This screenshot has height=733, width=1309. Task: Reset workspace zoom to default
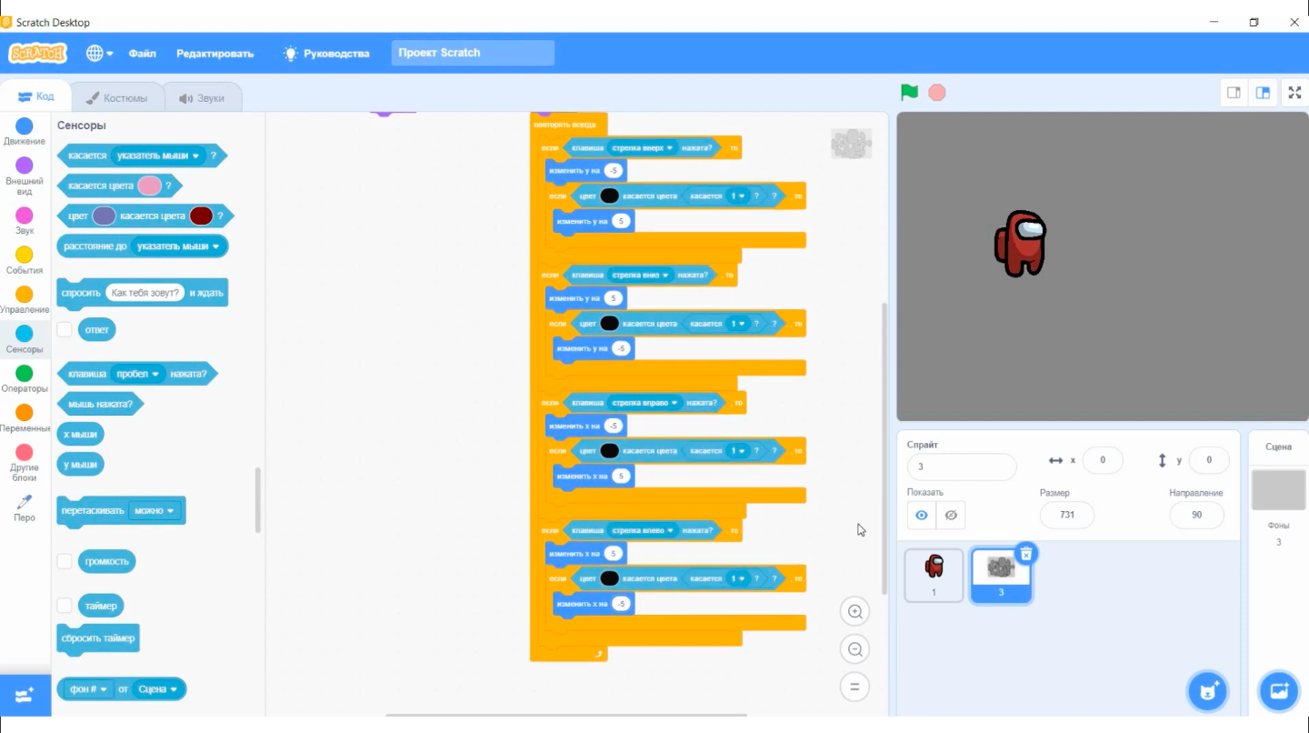pos(854,687)
